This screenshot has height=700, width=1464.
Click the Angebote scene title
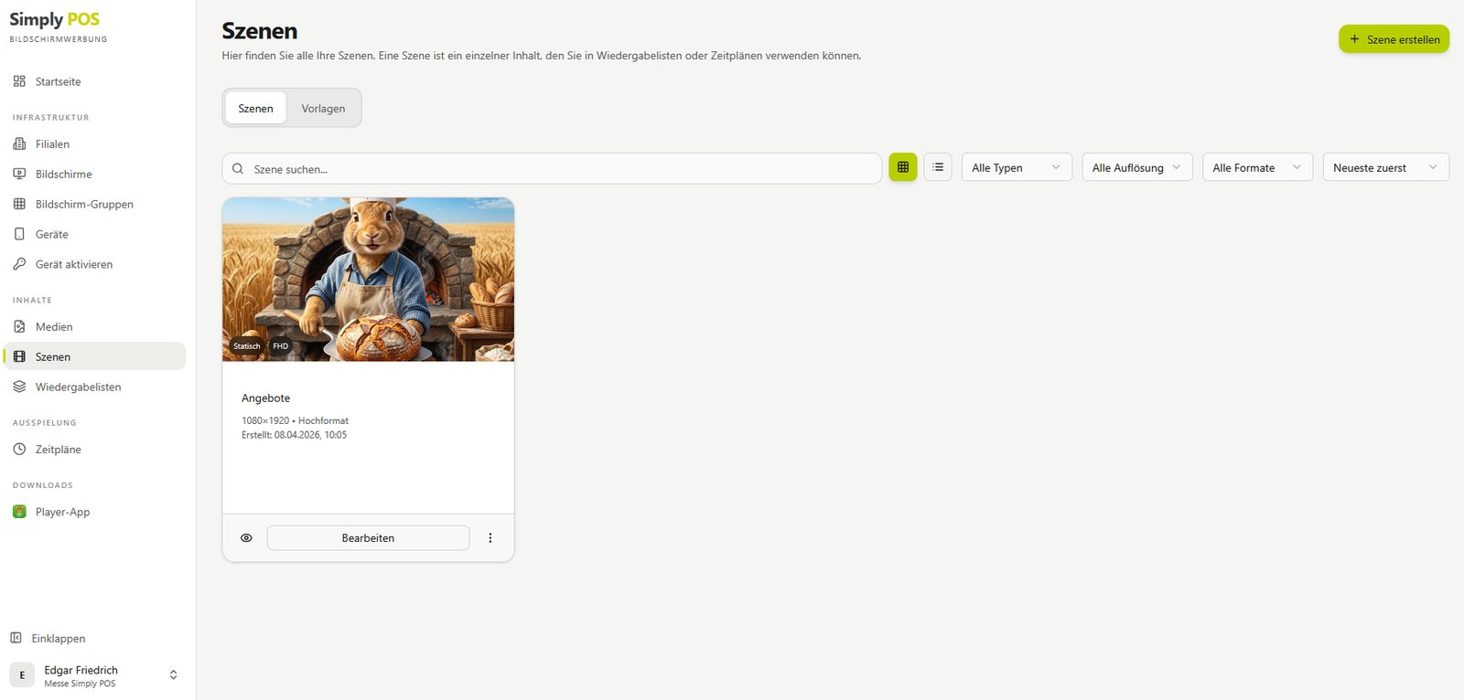click(x=266, y=398)
